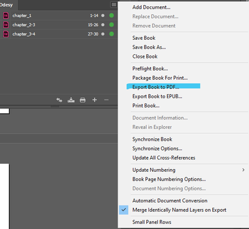Select the chapter_2-3 document row
Screen dimensions: 249x229
click(59, 25)
